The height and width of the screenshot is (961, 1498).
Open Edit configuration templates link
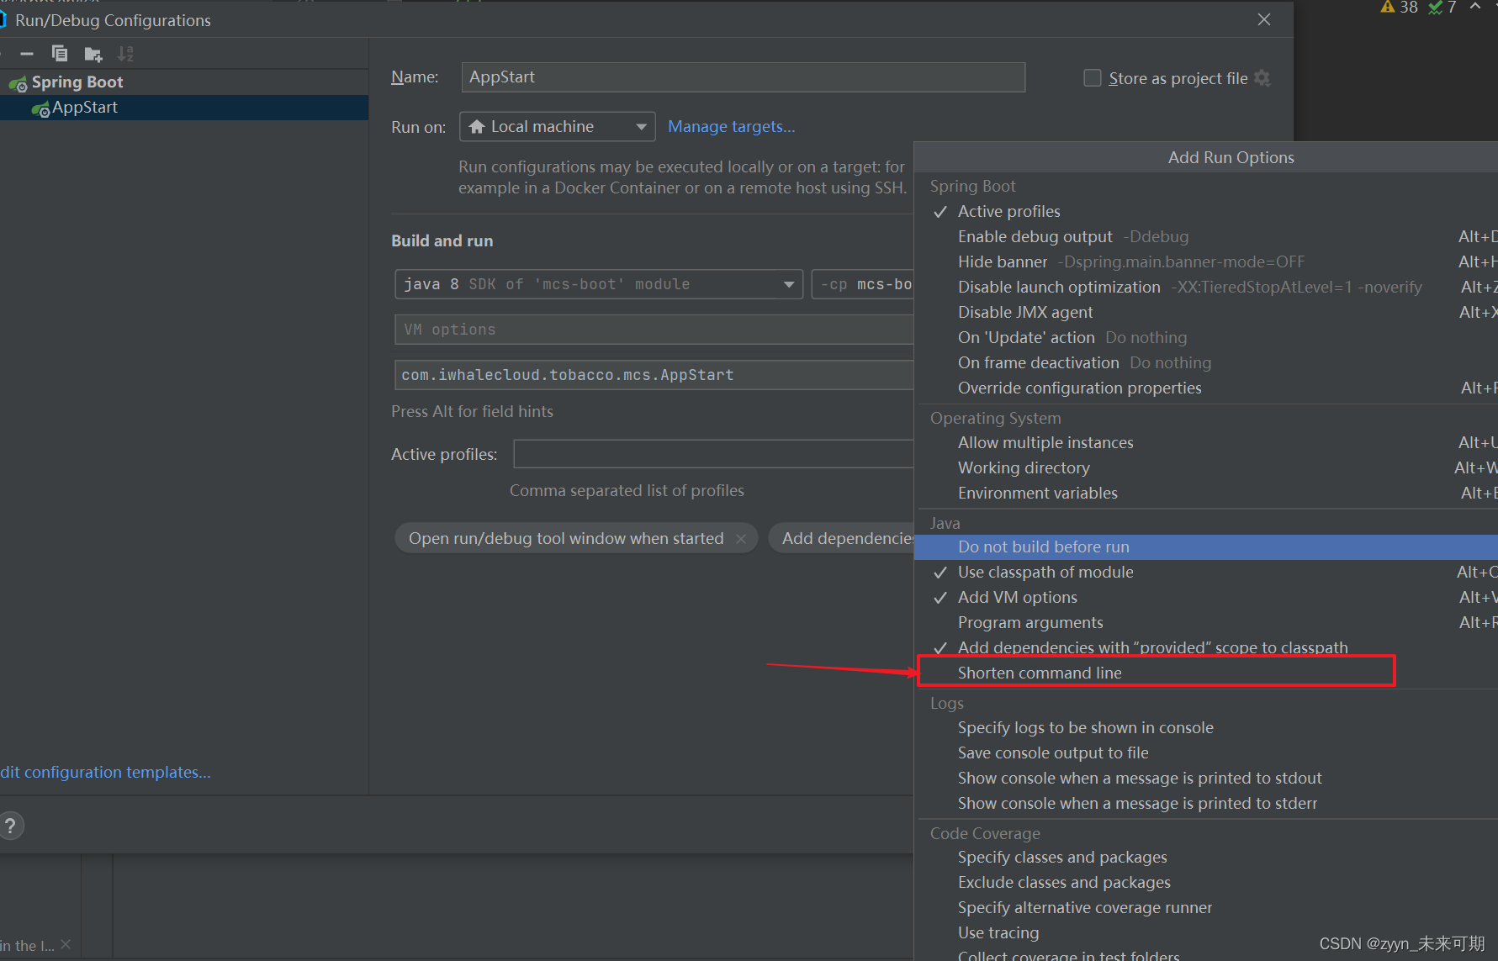point(105,772)
